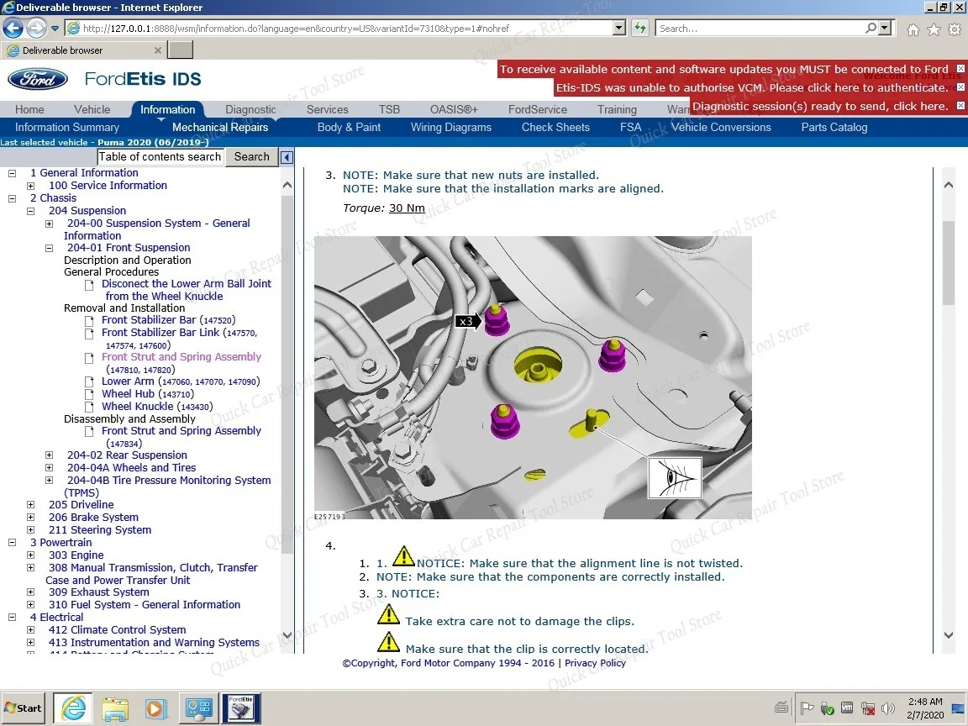
Task: Click the VMware tray icon
Action: [847, 708]
